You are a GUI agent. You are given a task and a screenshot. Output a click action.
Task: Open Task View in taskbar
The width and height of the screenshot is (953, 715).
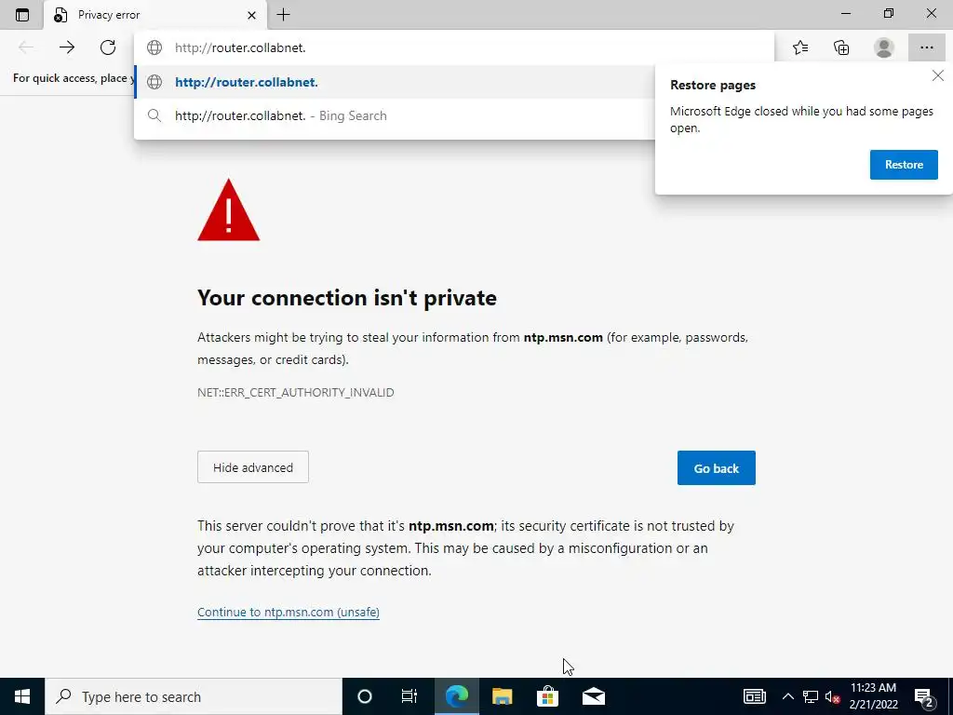point(409,696)
